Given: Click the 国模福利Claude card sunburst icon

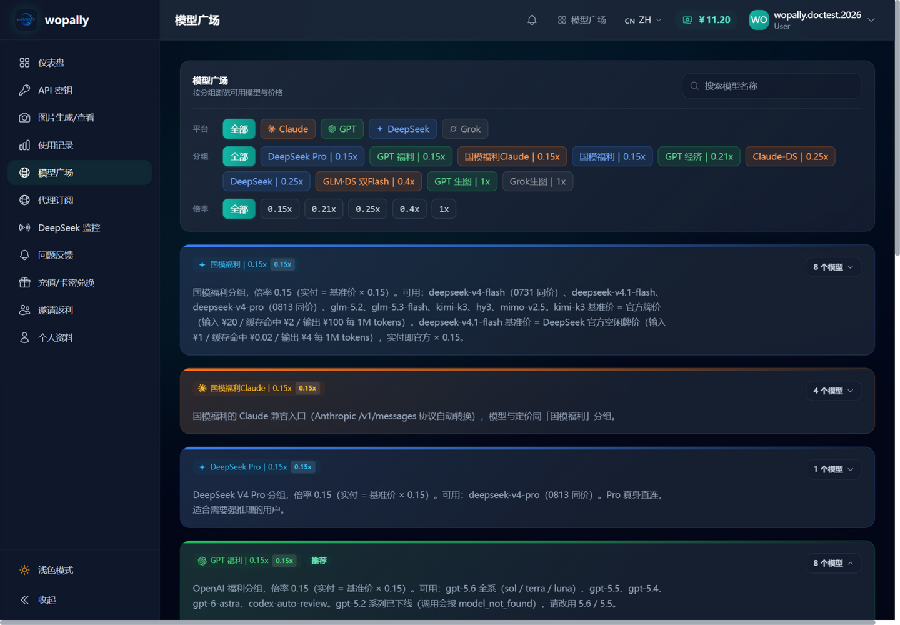Looking at the screenshot, I should point(202,388).
